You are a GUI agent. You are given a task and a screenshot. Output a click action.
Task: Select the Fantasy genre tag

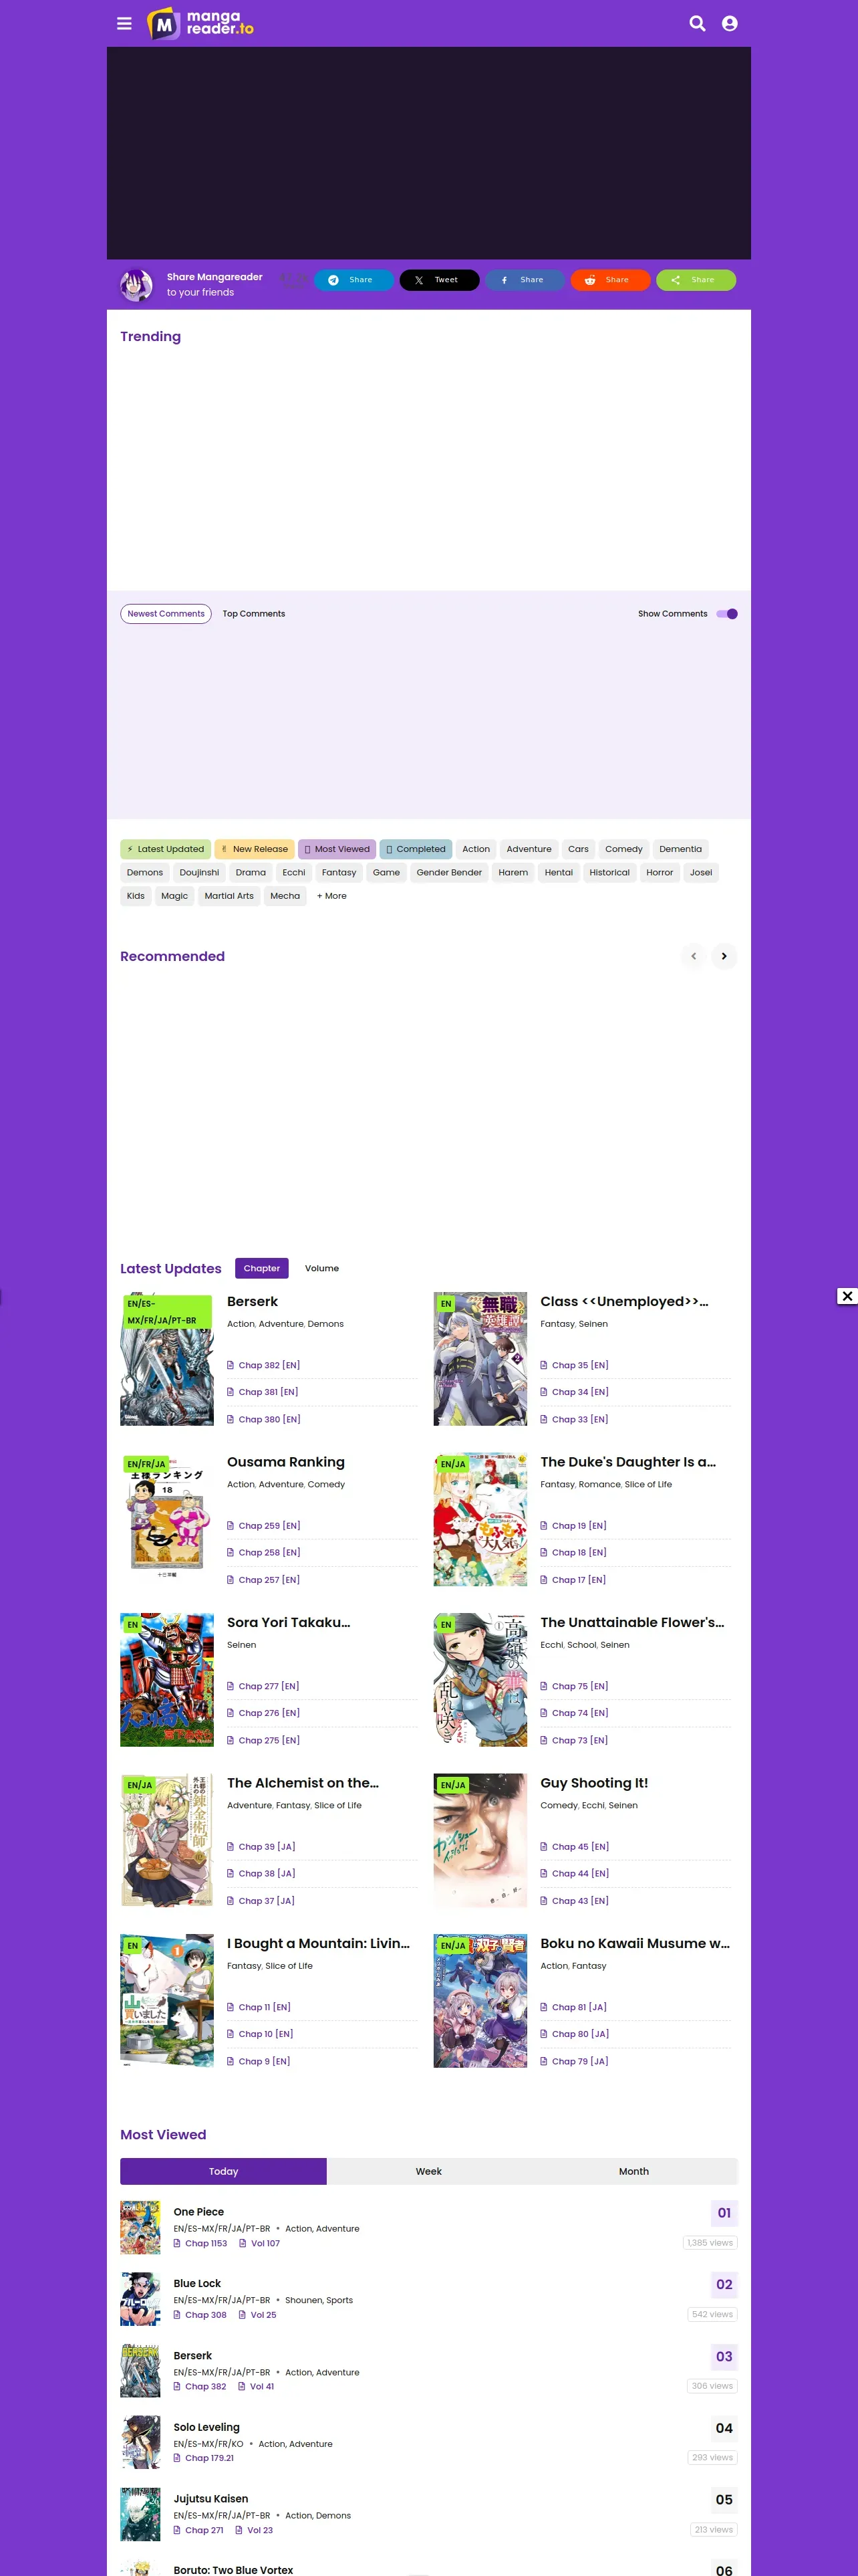pos(339,872)
